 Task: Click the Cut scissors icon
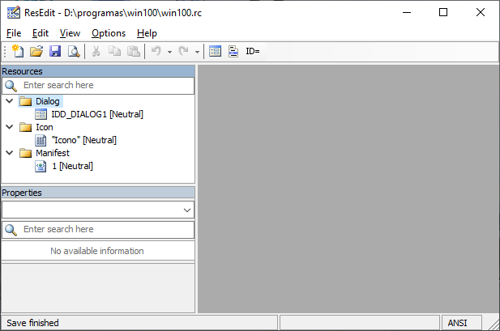96,51
